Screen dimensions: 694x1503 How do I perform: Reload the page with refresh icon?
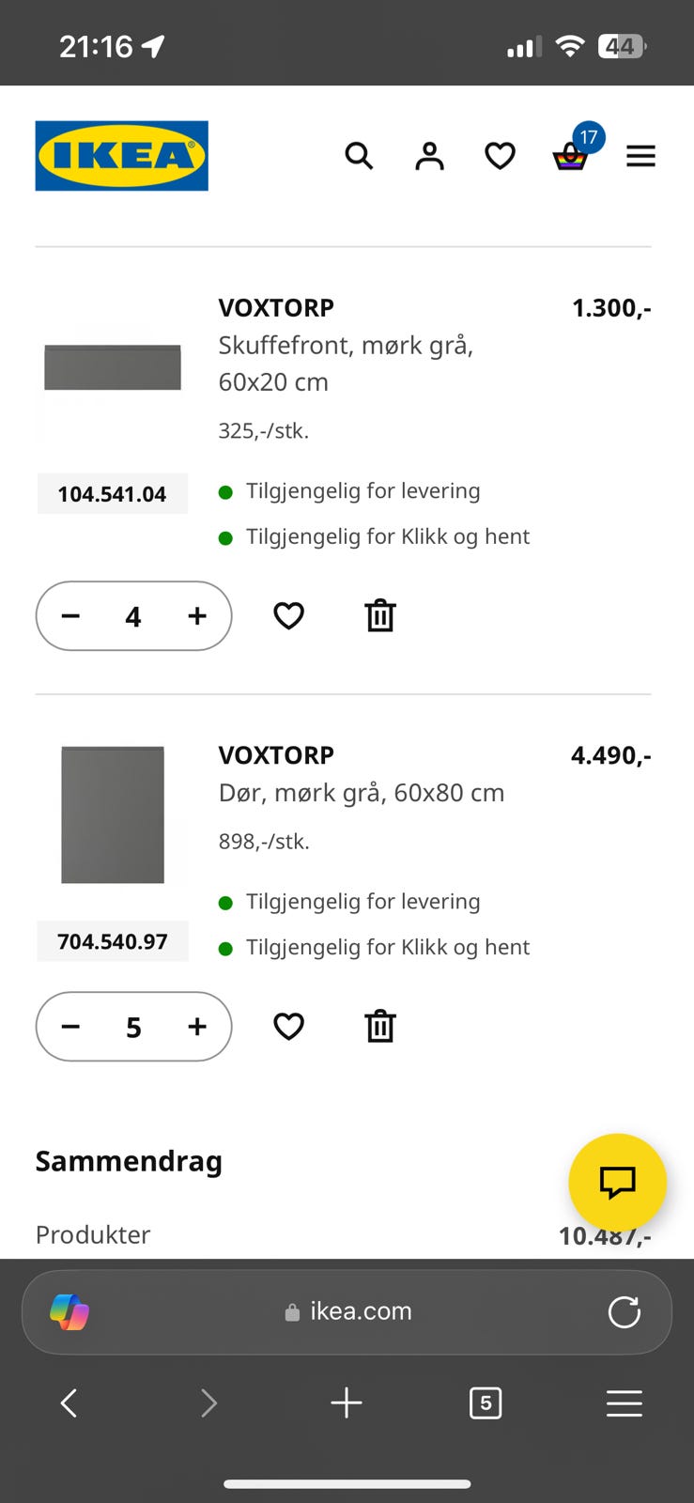click(624, 1311)
